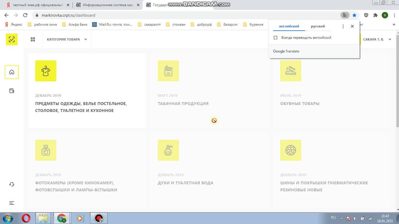399x224 pixels.
Task: Switch to Chrome in the taskbar
Action: tap(61, 218)
